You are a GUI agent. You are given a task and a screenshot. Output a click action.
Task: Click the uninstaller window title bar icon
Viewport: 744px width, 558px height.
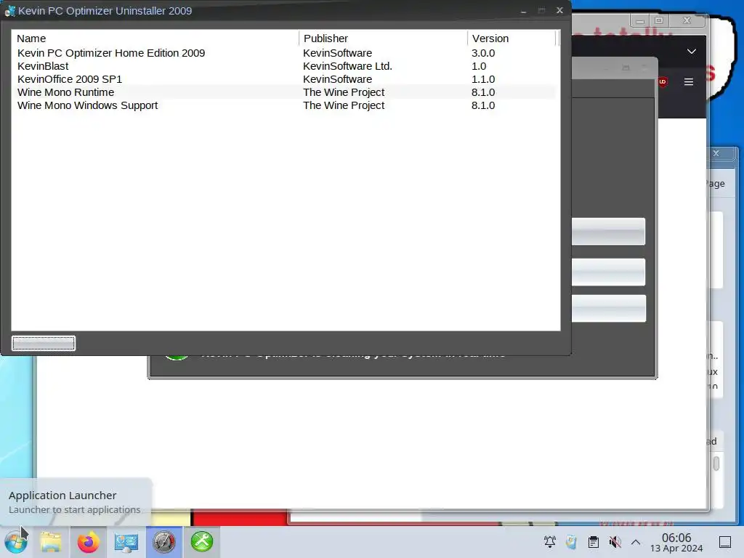tap(9, 11)
